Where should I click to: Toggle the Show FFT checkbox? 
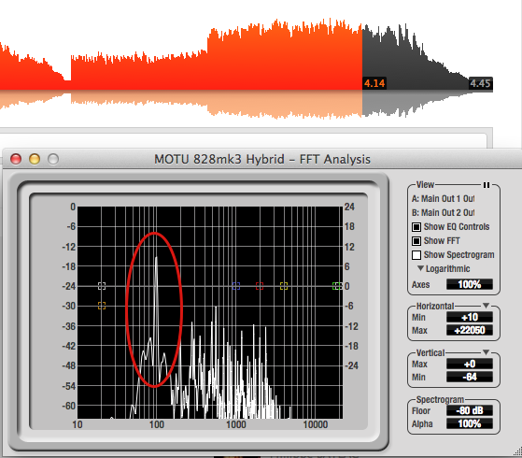pos(416,241)
